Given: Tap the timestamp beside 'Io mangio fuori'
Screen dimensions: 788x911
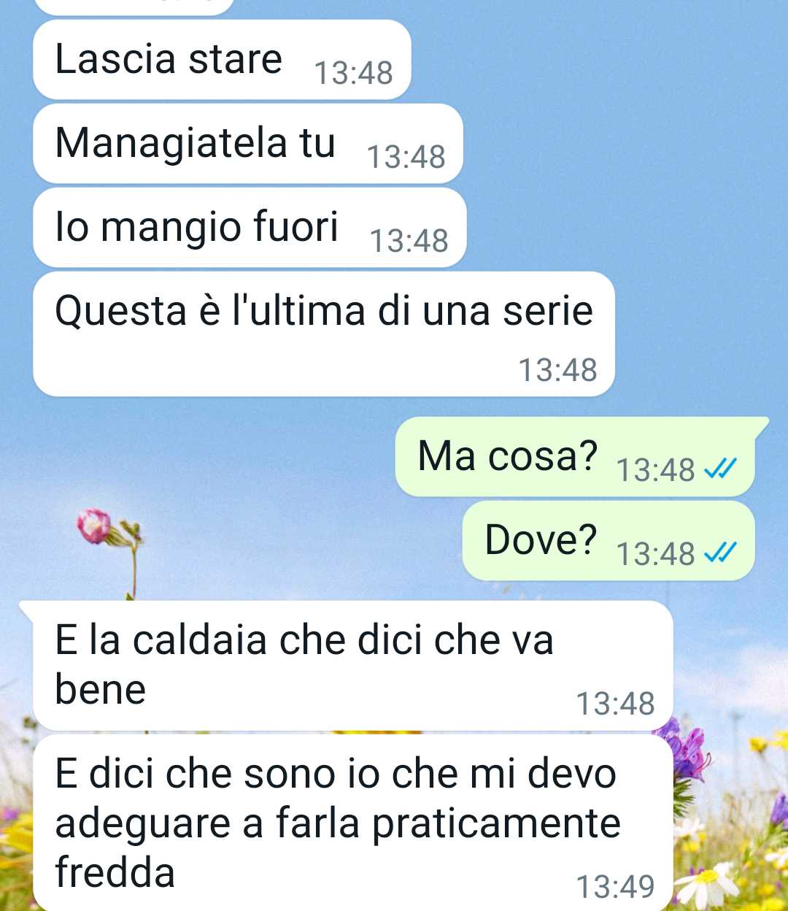Looking at the screenshot, I should click(409, 241).
